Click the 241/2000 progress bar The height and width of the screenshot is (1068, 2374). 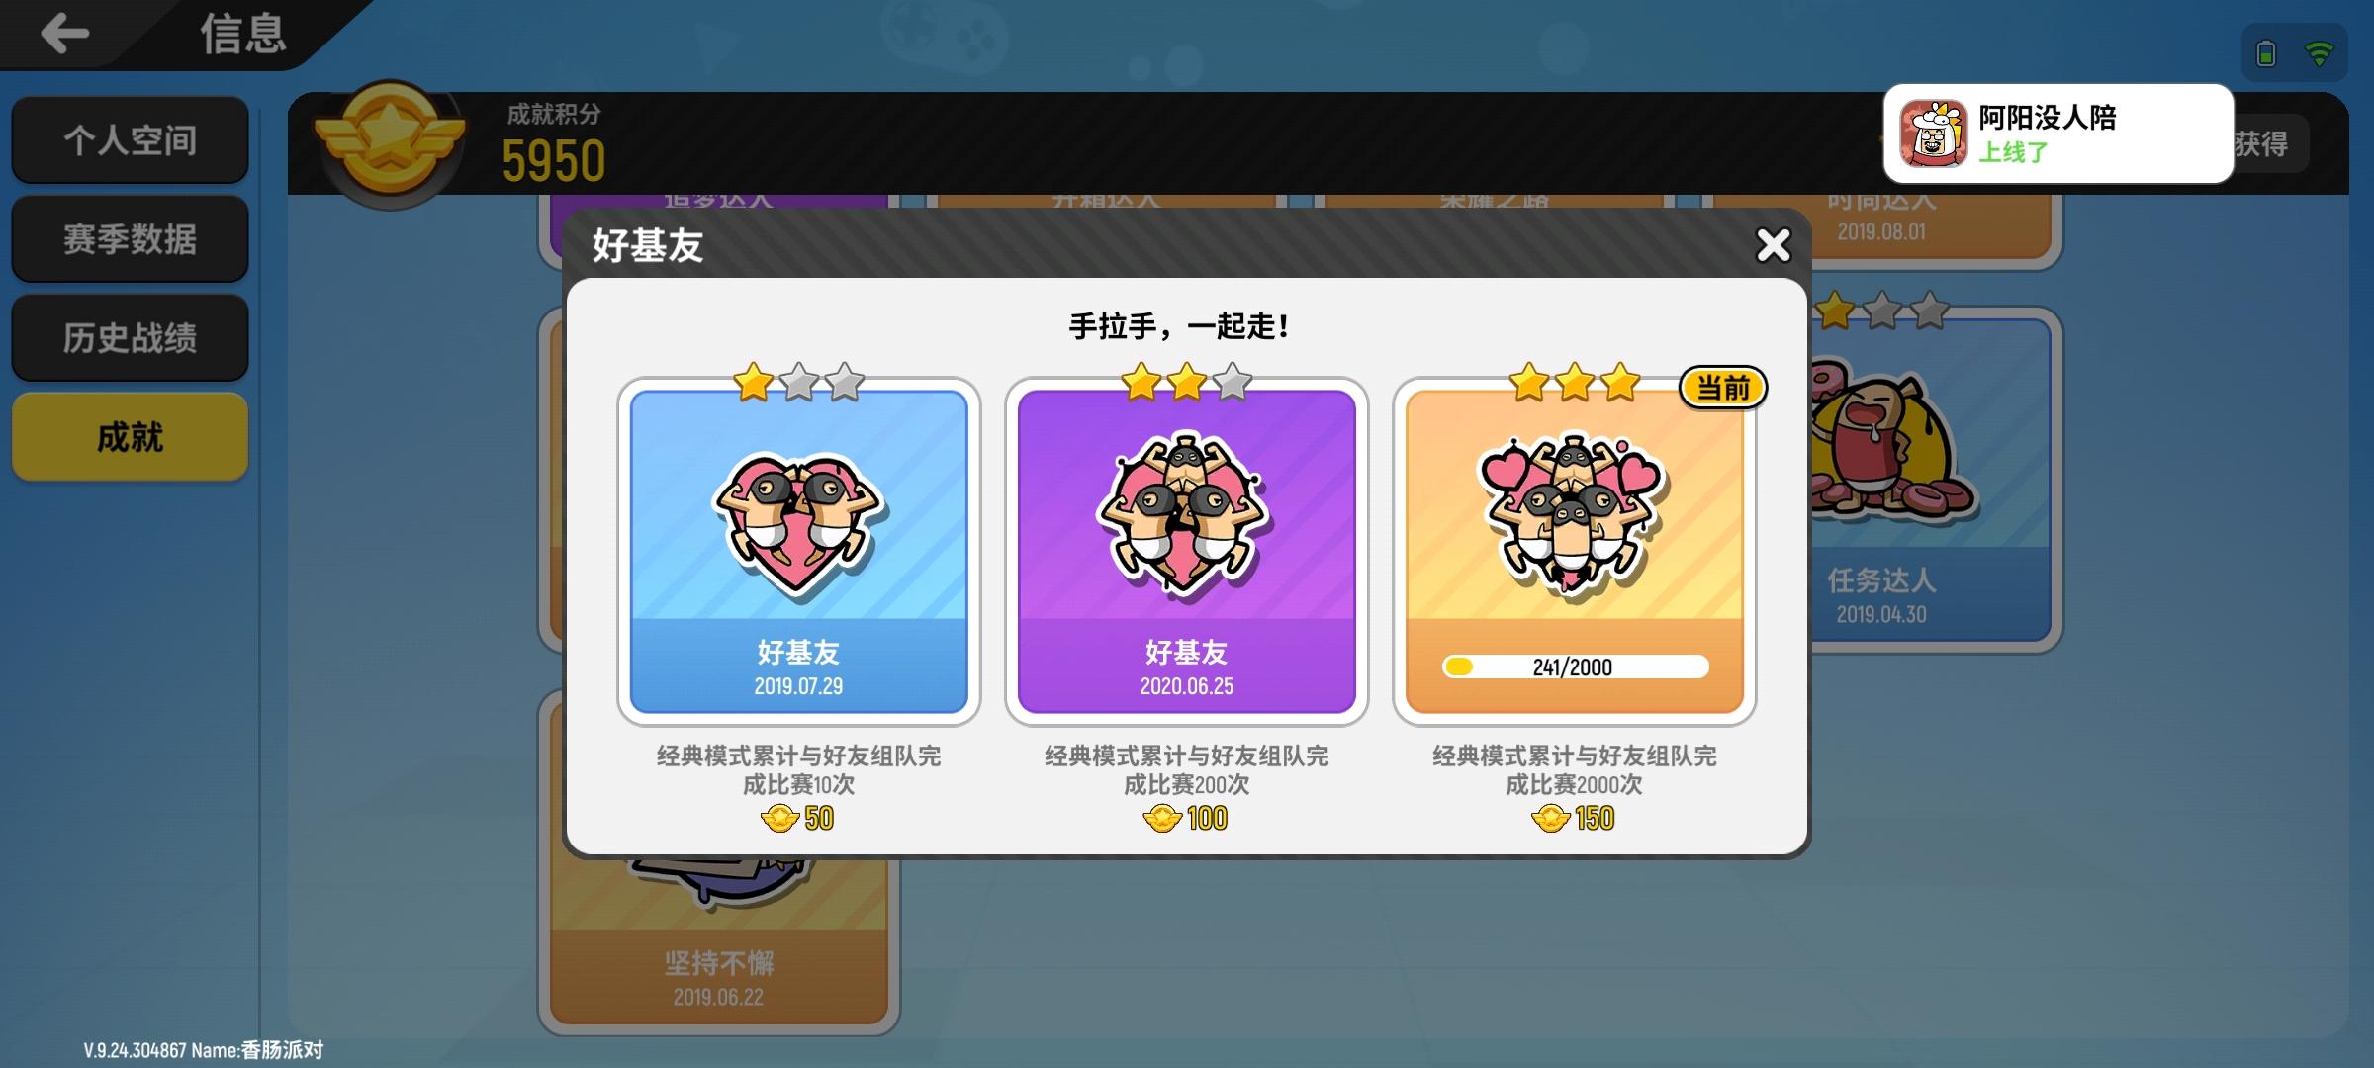pyautogui.click(x=1575, y=667)
